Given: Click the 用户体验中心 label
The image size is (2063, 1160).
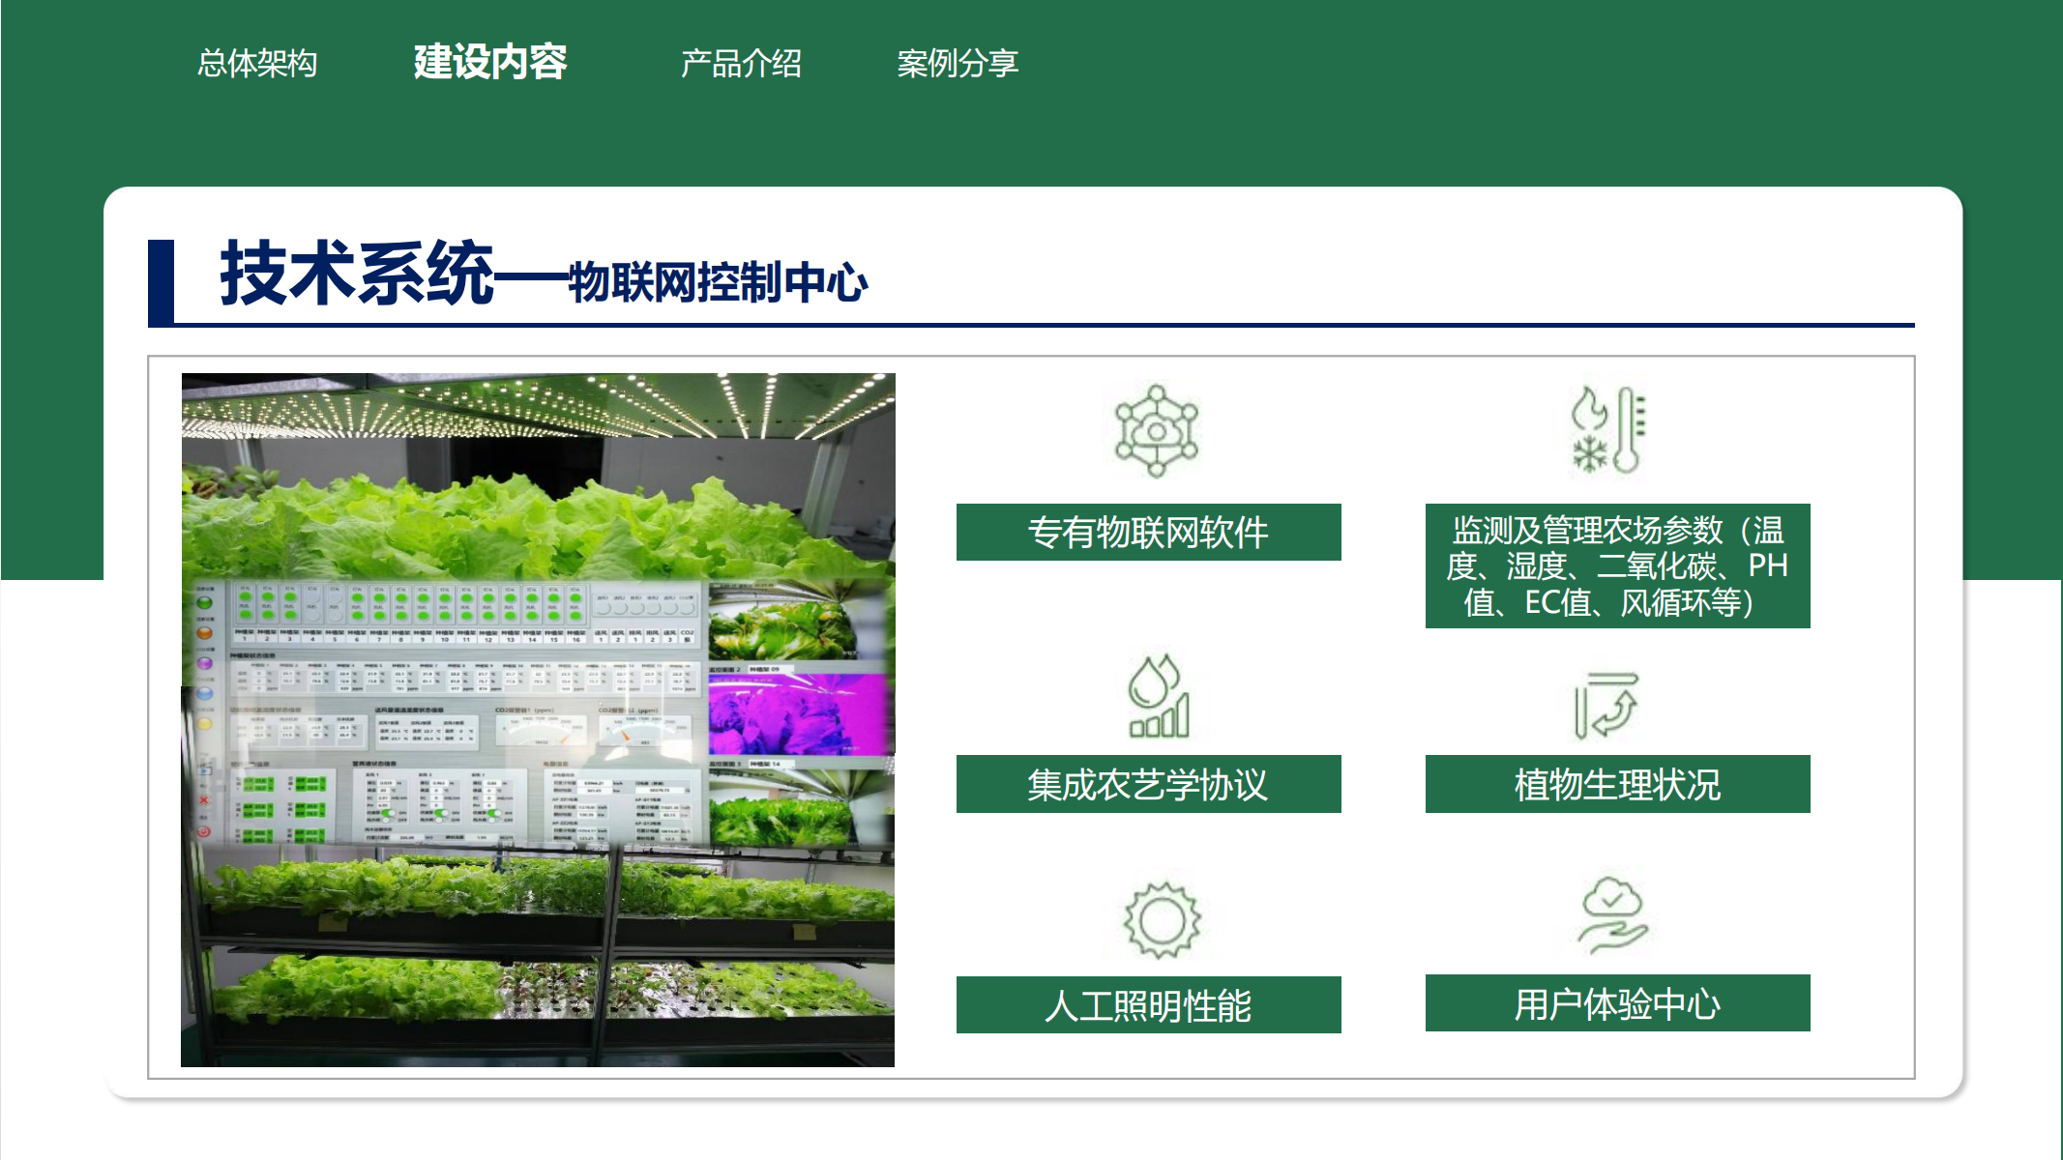Looking at the screenshot, I should click(1617, 1004).
